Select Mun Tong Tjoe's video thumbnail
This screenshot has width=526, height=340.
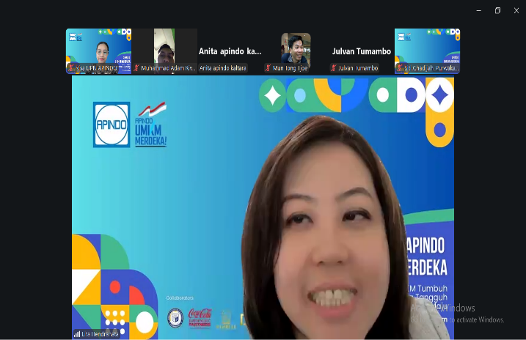(296, 48)
